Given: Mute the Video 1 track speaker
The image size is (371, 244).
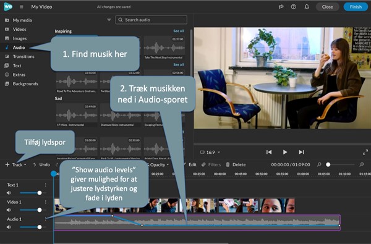Looking at the screenshot, I should coord(9,210).
